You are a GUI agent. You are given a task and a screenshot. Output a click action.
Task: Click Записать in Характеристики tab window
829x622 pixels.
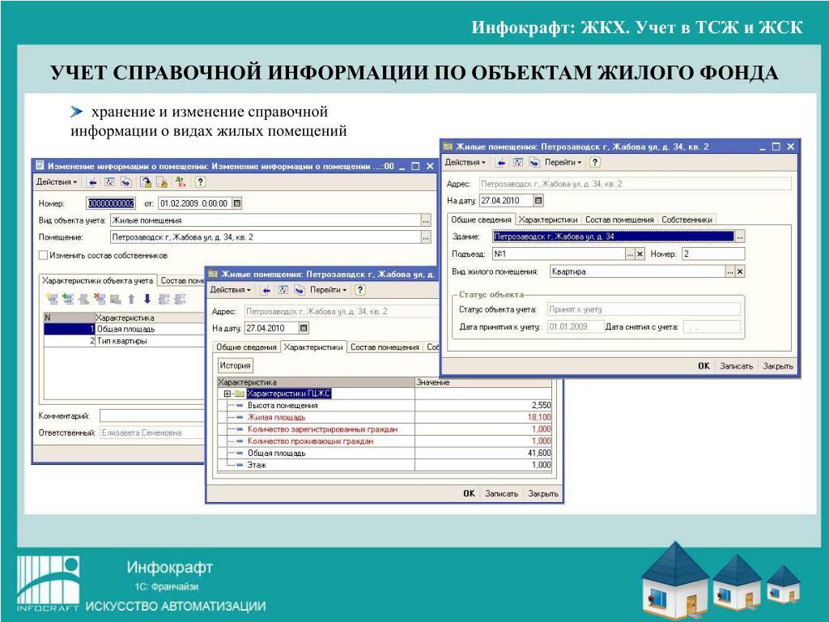[501, 493]
